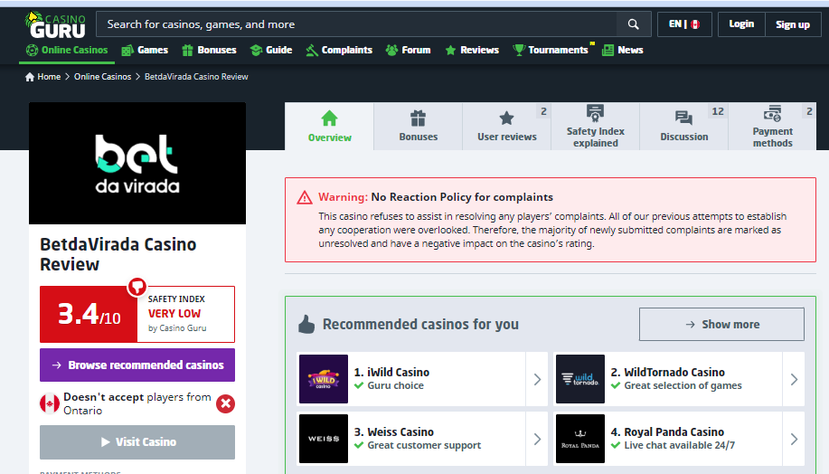Image resolution: width=829 pixels, height=474 pixels.
Task: Expand WildTornado Casino with chevron arrow
Action: tap(794, 379)
